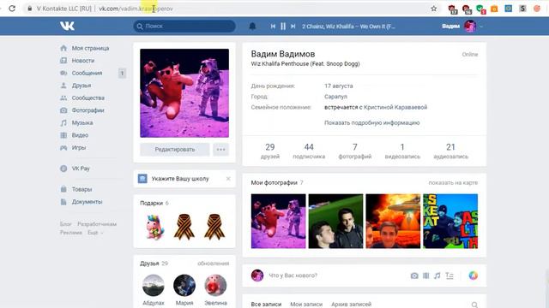Expand the Ещё footer dropdown
The width and height of the screenshot is (549, 308).
point(95,233)
